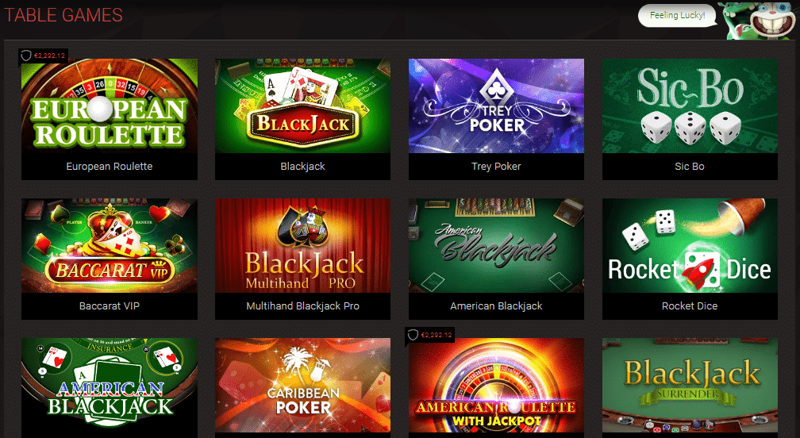Launch the Rocket Dice game image
Viewport: 800px width, 438px height.
tap(690, 245)
